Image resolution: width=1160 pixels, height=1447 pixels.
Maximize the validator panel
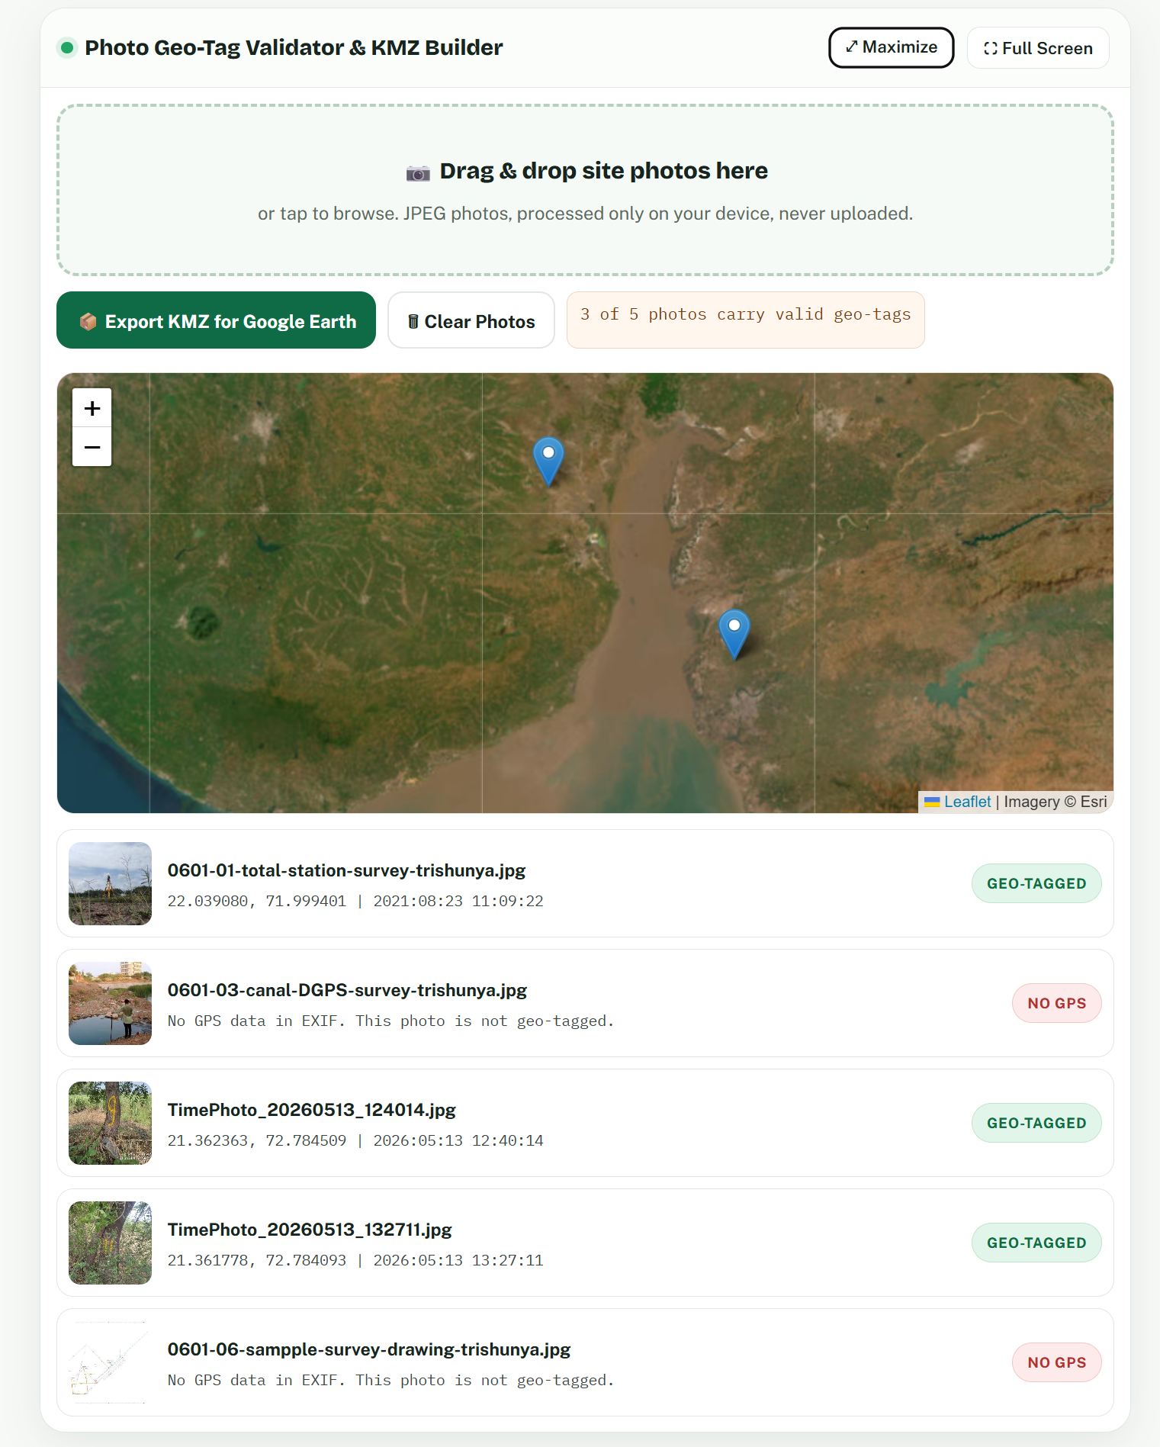pos(891,47)
